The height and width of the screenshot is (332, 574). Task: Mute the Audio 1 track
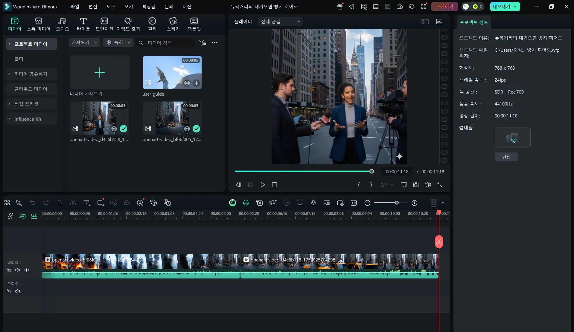[x=18, y=291]
